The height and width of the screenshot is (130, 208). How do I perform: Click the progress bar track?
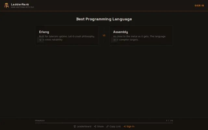104,123
